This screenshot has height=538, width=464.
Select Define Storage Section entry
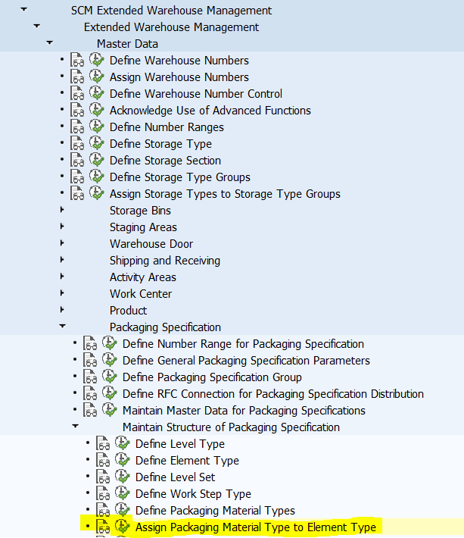tap(165, 161)
